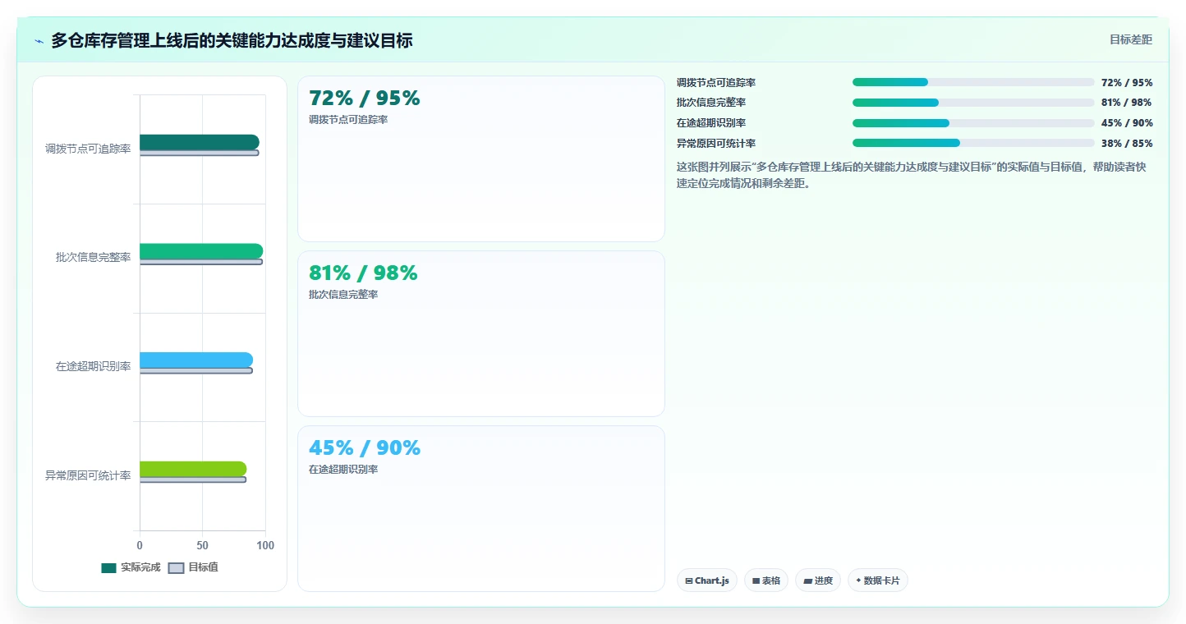Click the 调拨节点可追踪率 caption in first card
The height and width of the screenshot is (624, 1186).
pyautogui.click(x=348, y=120)
